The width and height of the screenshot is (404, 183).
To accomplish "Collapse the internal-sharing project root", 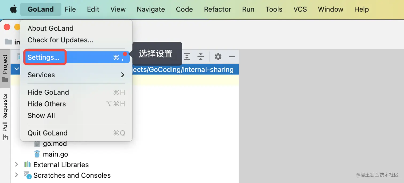I will coord(17,69).
